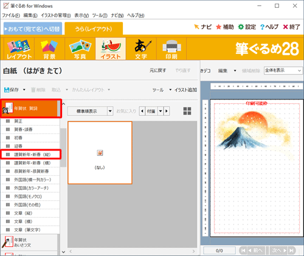
Task: Open the 取込 dropdown arrow
Action: click(67, 90)
